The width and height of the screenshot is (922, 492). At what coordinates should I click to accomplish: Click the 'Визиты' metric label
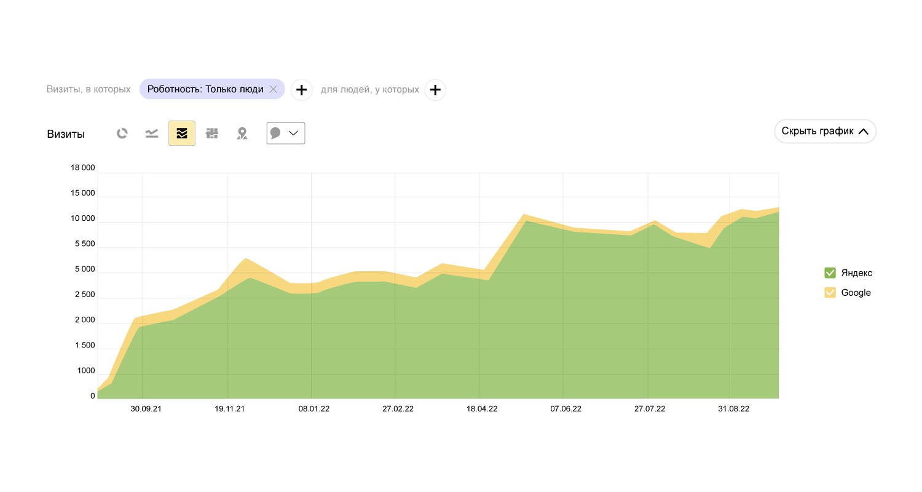pos(66,134)
